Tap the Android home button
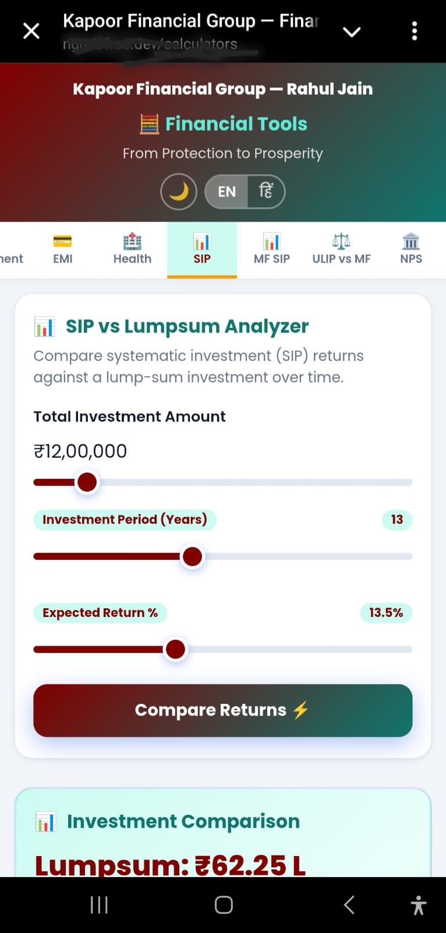Viewport: 446px width, 933px height. 224,905
